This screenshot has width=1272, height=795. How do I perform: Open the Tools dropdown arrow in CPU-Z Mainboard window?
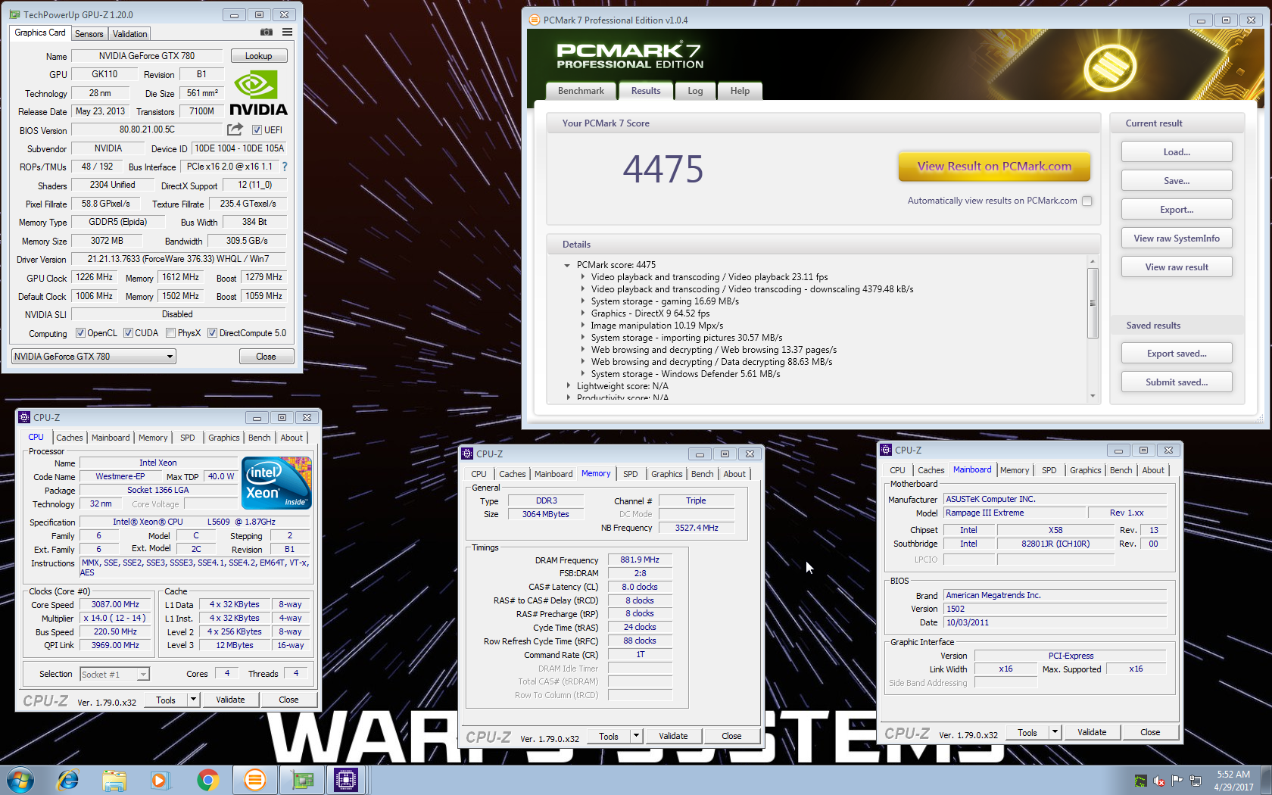click(x=1055, y=732)
